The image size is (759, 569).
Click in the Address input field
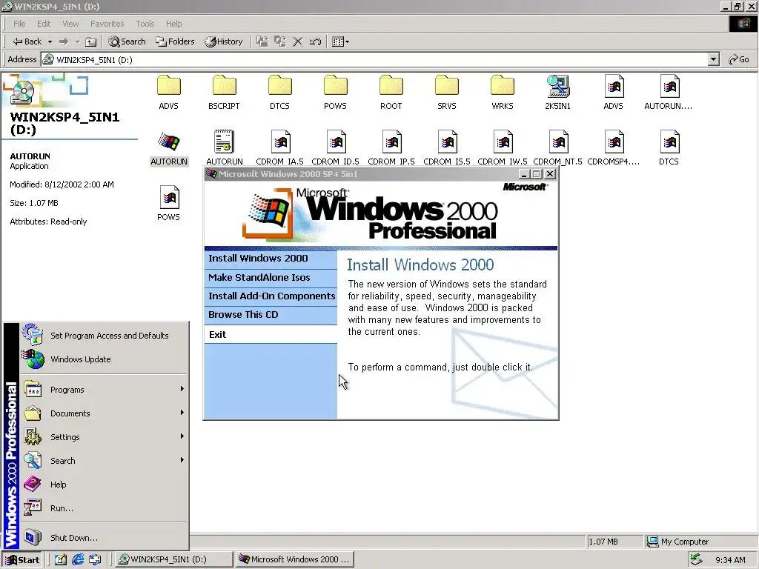coord(374,59)
